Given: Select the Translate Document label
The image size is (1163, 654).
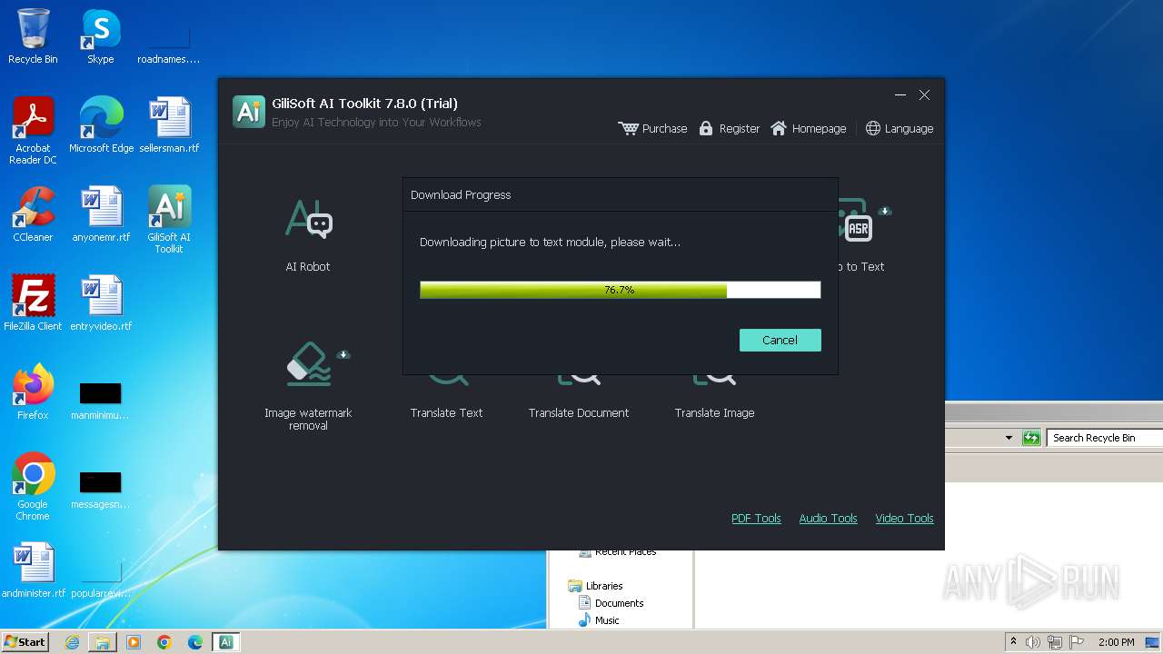Looking at the screenshot, I should (579, 412).
